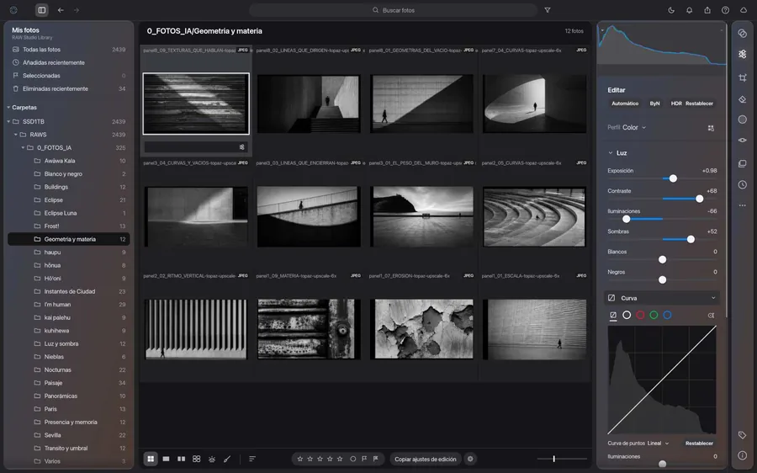The height and width of the screenshot is (473, 757).
Task: Click Restablecer for the curve
Action: [x=699, y=443]
